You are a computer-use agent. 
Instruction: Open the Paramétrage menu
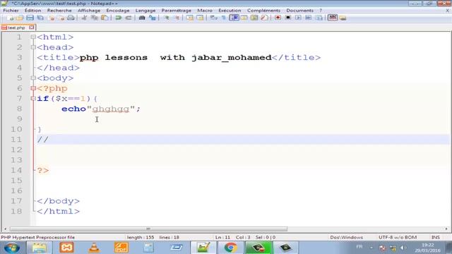(176, 11)
